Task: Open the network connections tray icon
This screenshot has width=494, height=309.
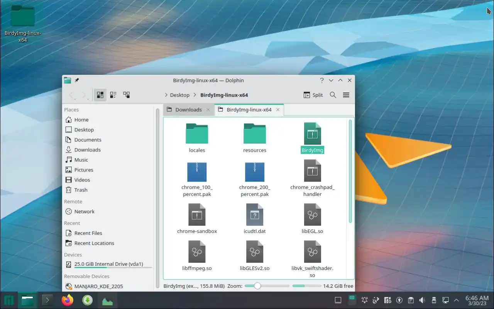Action: click(x=445, y=300)
